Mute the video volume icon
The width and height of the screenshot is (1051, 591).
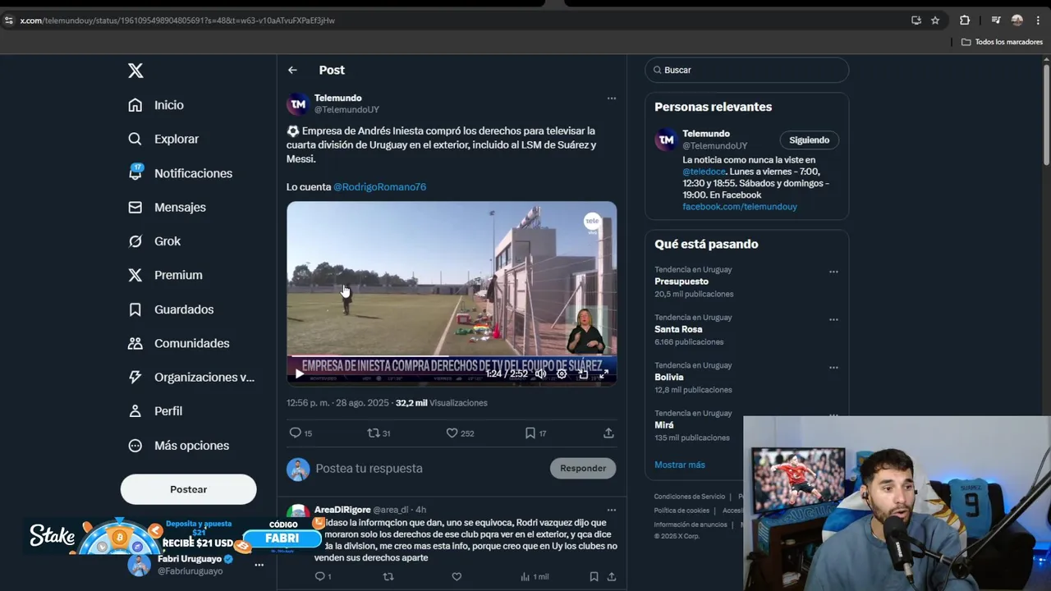(x=540, y=373)
